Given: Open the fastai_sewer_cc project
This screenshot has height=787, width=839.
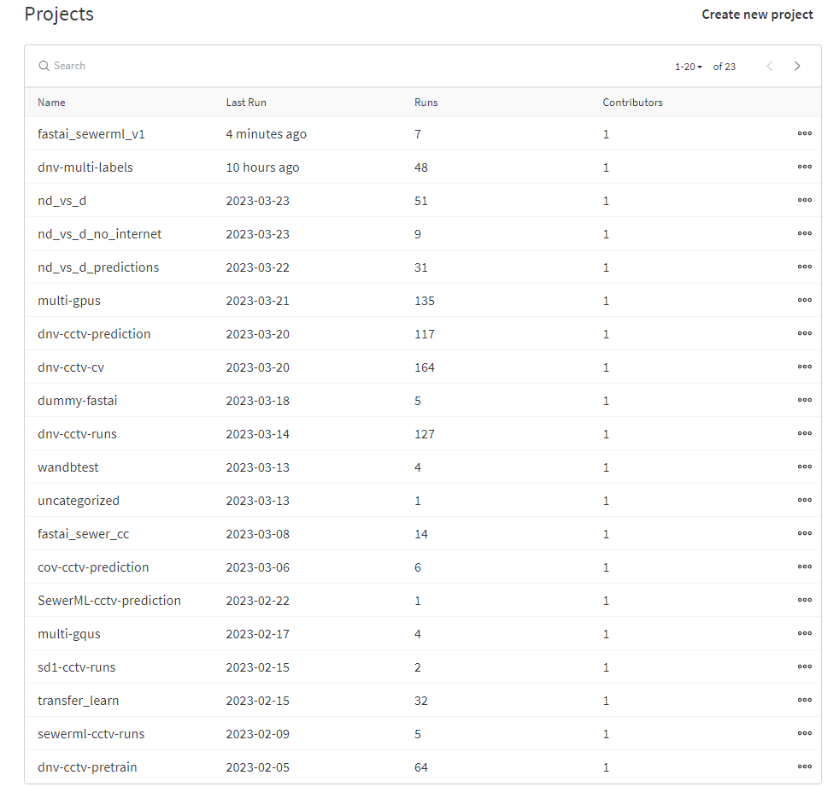Looking at the screenshot, I should [84, 534].
